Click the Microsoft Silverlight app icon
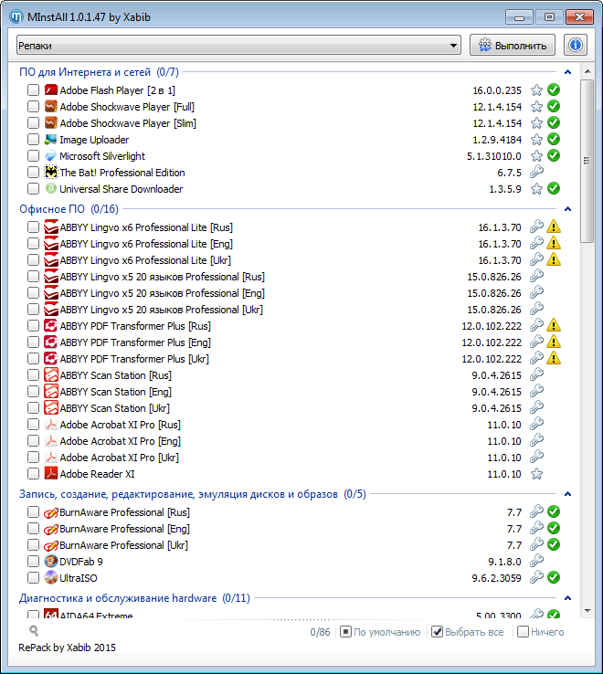Viewport: 603px width, 674px height. coord(51,156)
